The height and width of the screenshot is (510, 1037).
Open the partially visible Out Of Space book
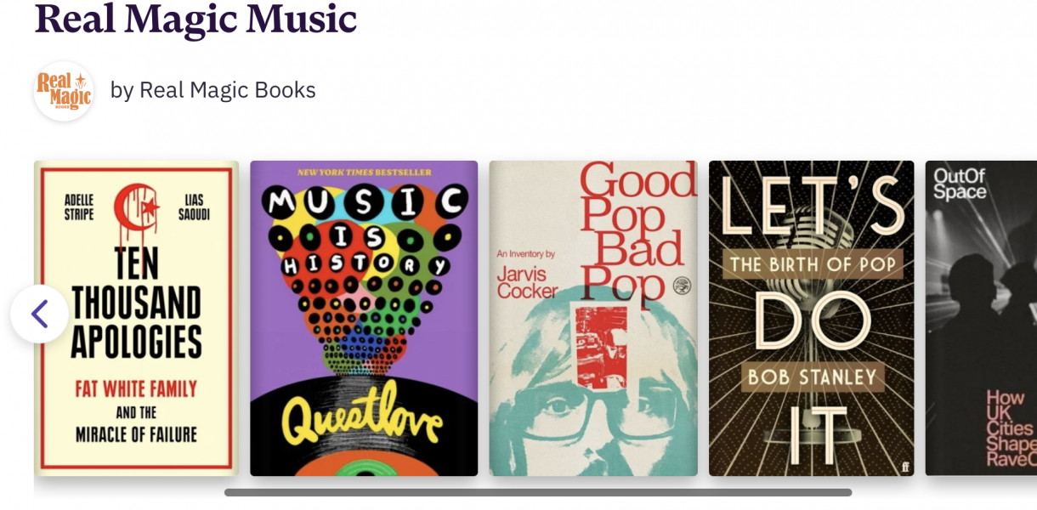[x=981, y=318]
